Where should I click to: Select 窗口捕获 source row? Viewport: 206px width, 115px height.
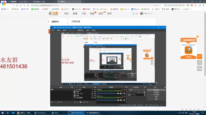point(85,90)
